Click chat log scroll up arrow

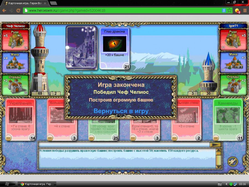click(x=219, y=150)
